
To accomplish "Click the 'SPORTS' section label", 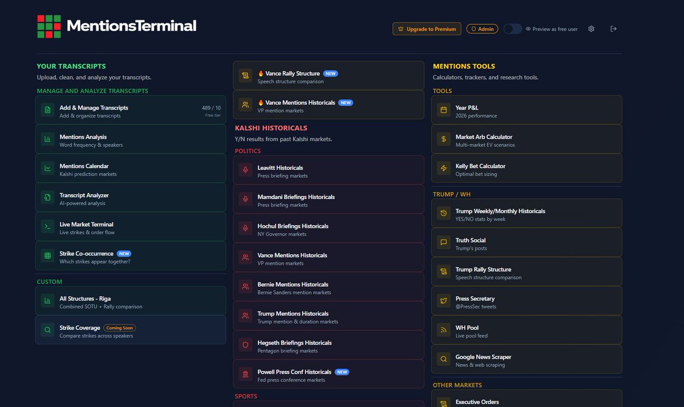I will [246, 396].
